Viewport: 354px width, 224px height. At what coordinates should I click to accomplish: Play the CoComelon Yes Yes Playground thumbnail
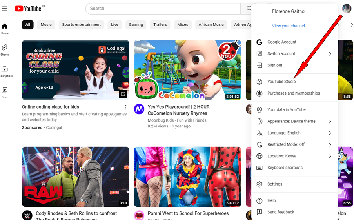187,70
